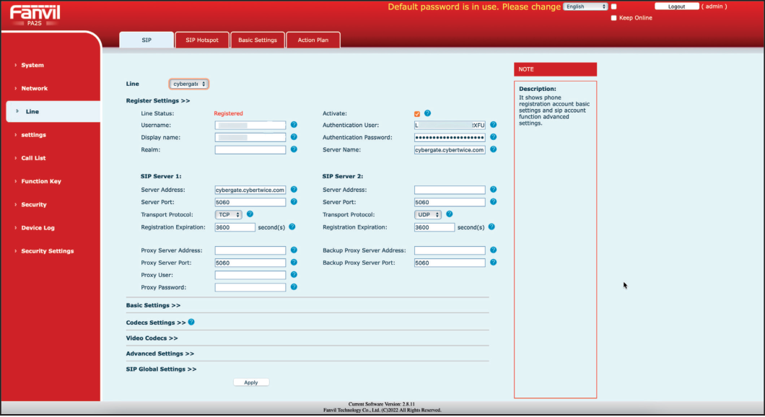Tick the checkbox next to language selector
Screen dimensions: 765x417
click(x=613, y=6)
